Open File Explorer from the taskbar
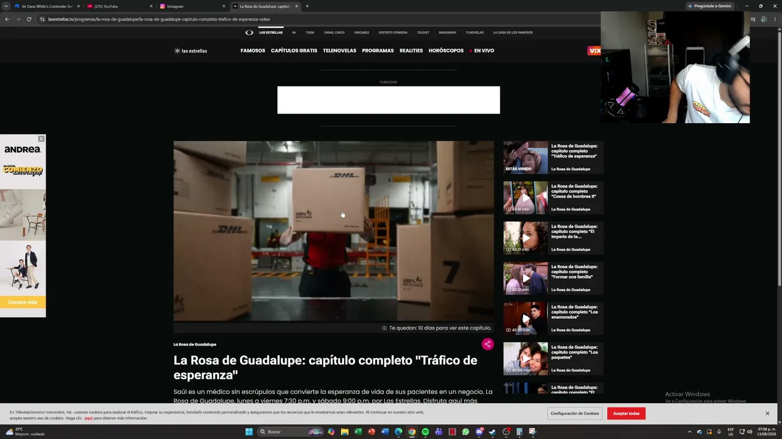782x439 pixels. click(345, 432)
